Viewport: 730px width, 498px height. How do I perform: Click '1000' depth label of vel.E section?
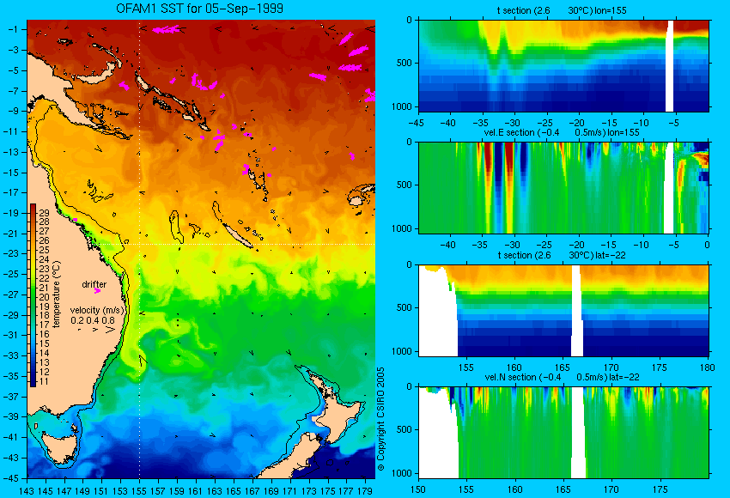402,228
